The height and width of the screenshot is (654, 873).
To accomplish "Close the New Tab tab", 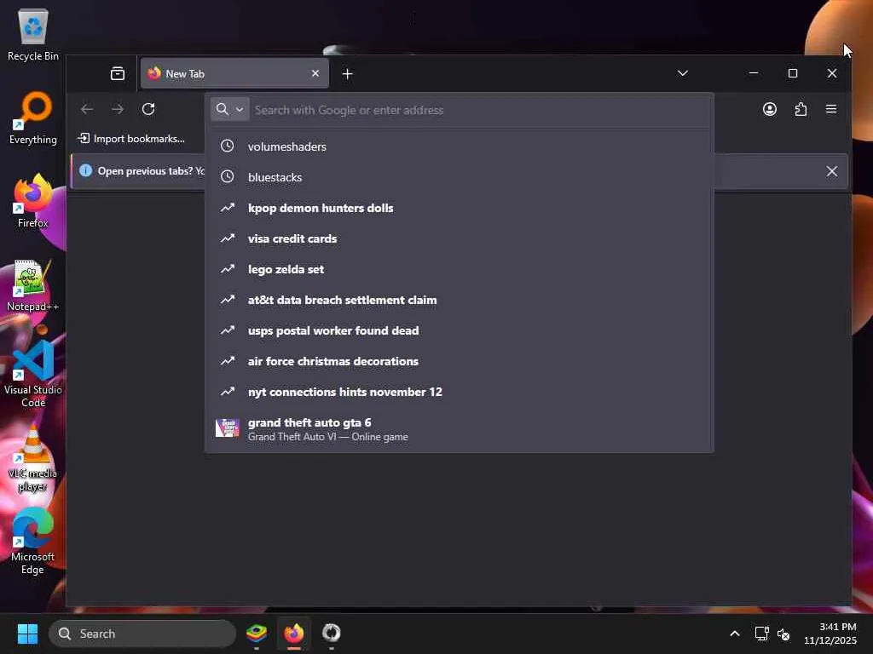I will 315,73.
